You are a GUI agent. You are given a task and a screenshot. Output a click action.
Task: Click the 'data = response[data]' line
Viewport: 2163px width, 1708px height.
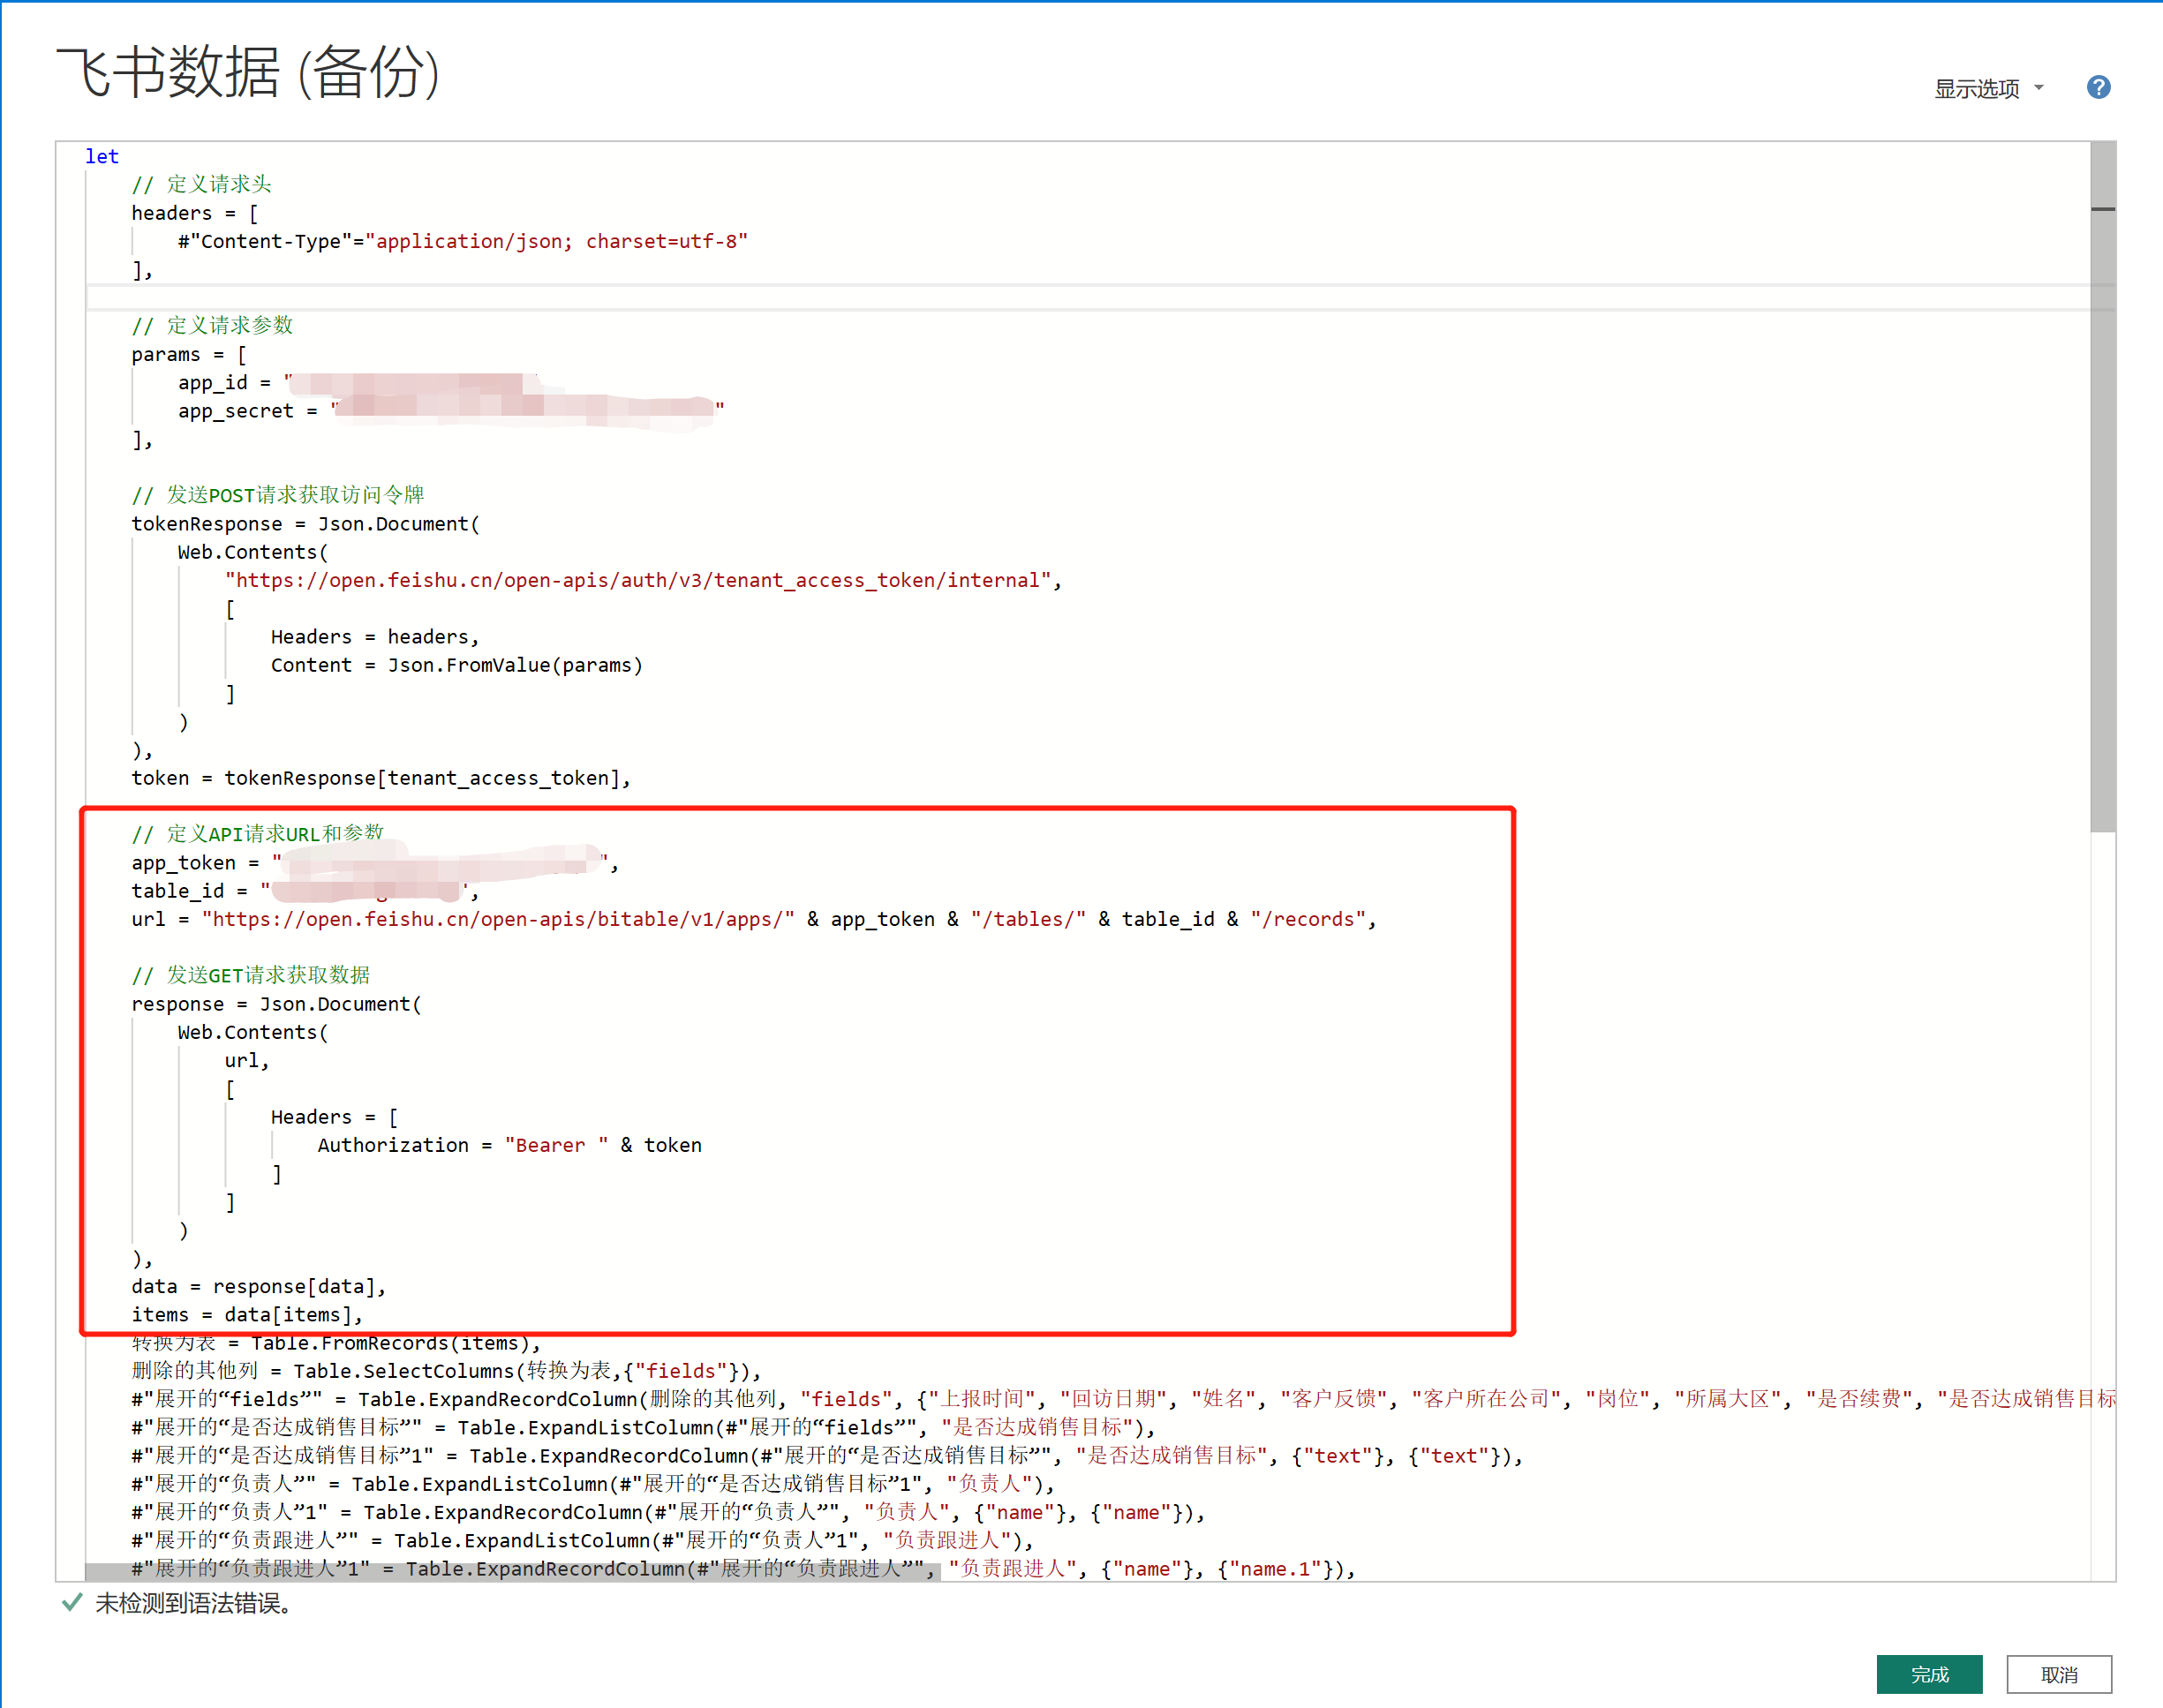(x=258, y=1286)
